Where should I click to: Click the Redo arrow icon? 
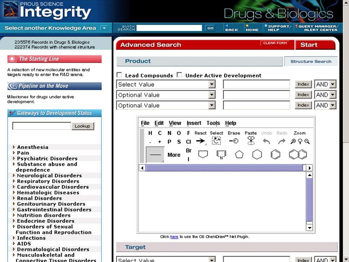coord(282,141)
